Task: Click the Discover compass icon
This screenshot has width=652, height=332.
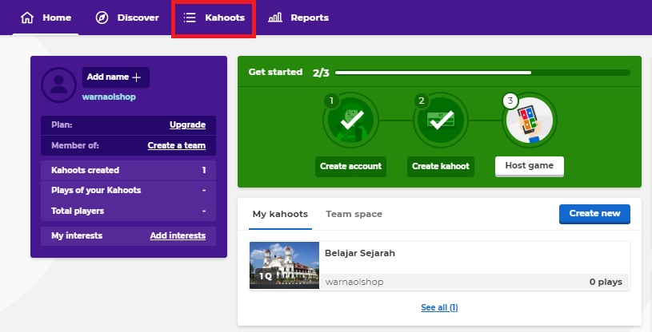Action: coord(102,18)
